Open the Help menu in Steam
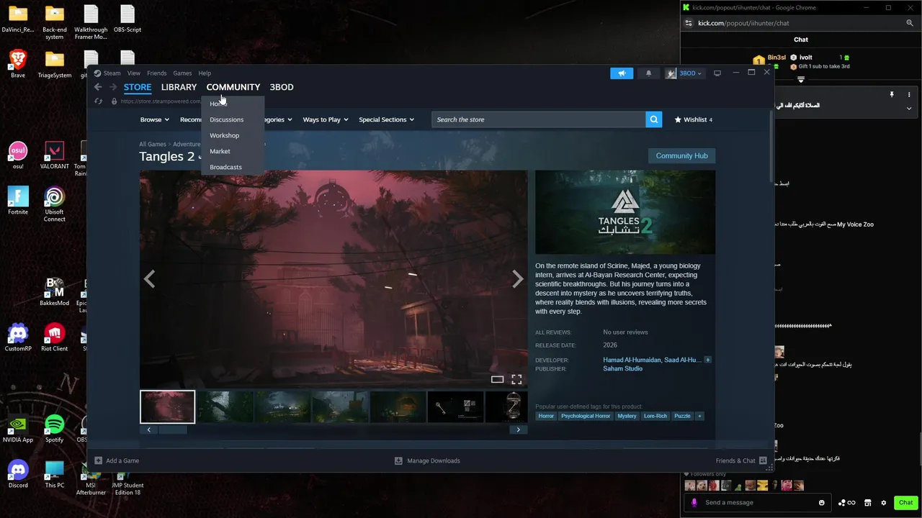 pos(205,73)
